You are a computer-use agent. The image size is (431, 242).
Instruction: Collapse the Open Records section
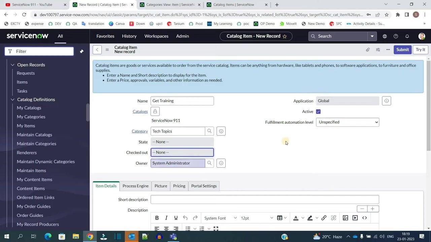(12, 65)
